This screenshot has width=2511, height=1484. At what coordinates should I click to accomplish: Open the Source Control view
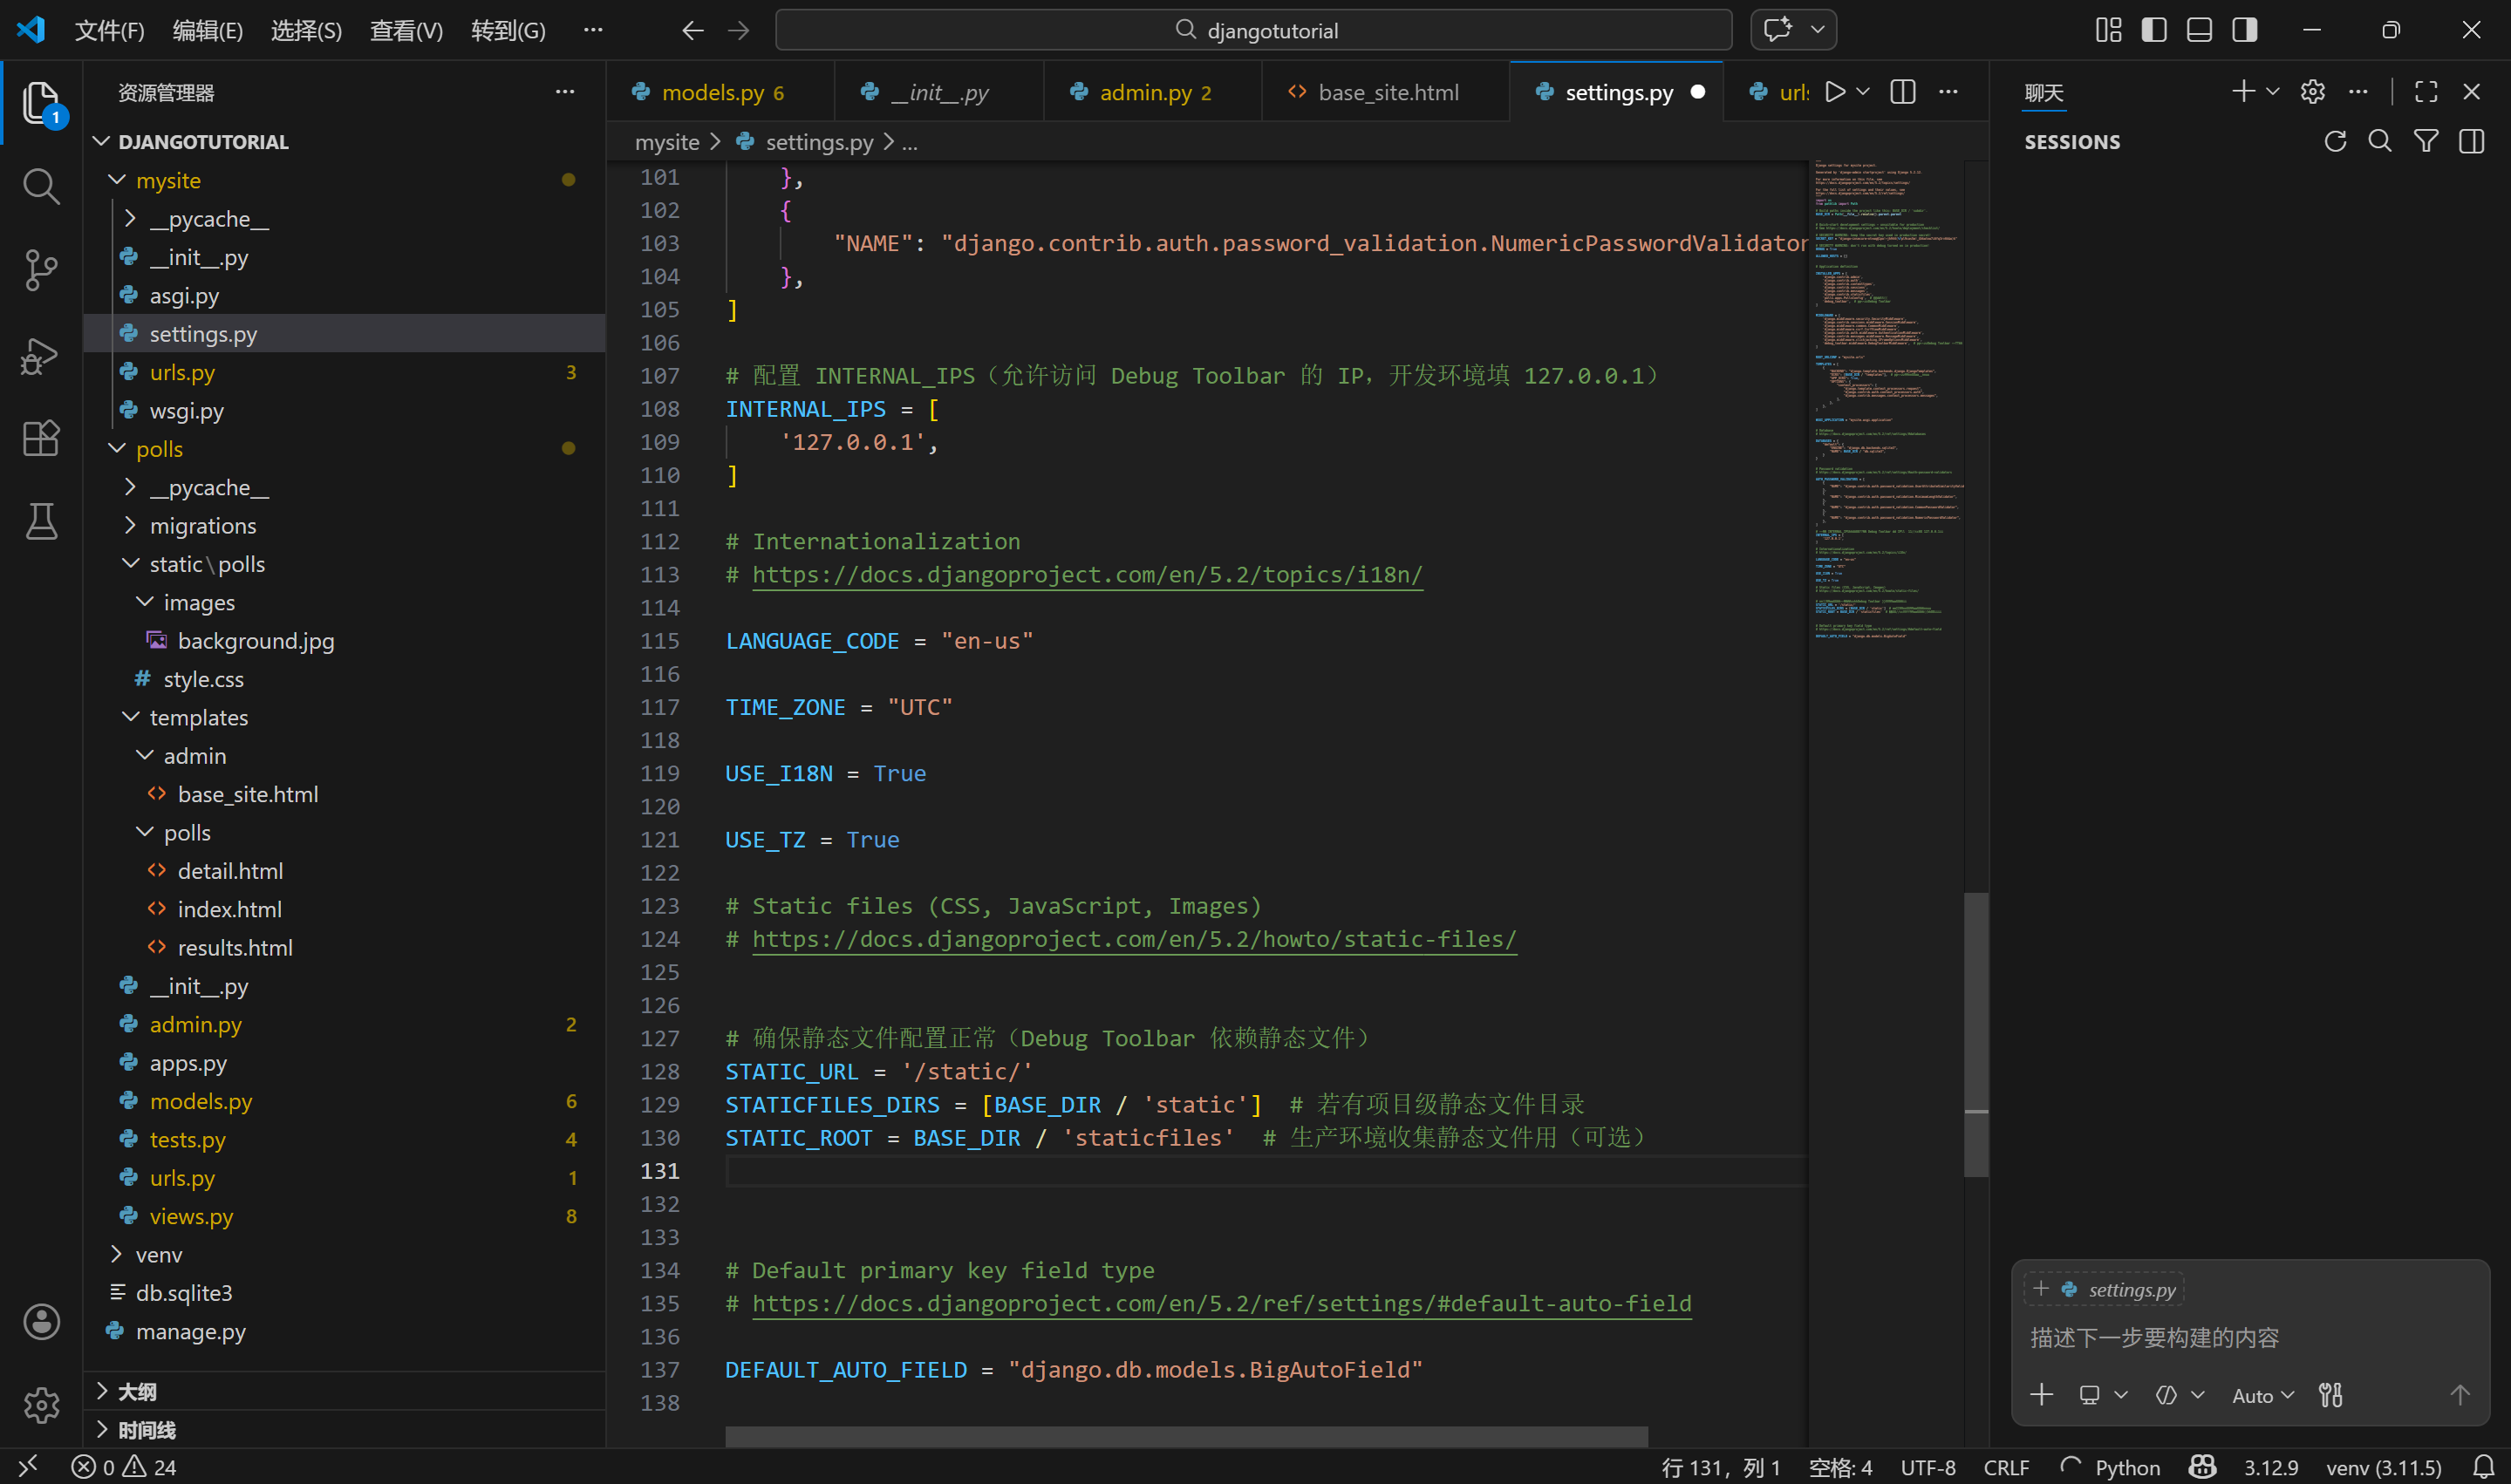[40, 270]
